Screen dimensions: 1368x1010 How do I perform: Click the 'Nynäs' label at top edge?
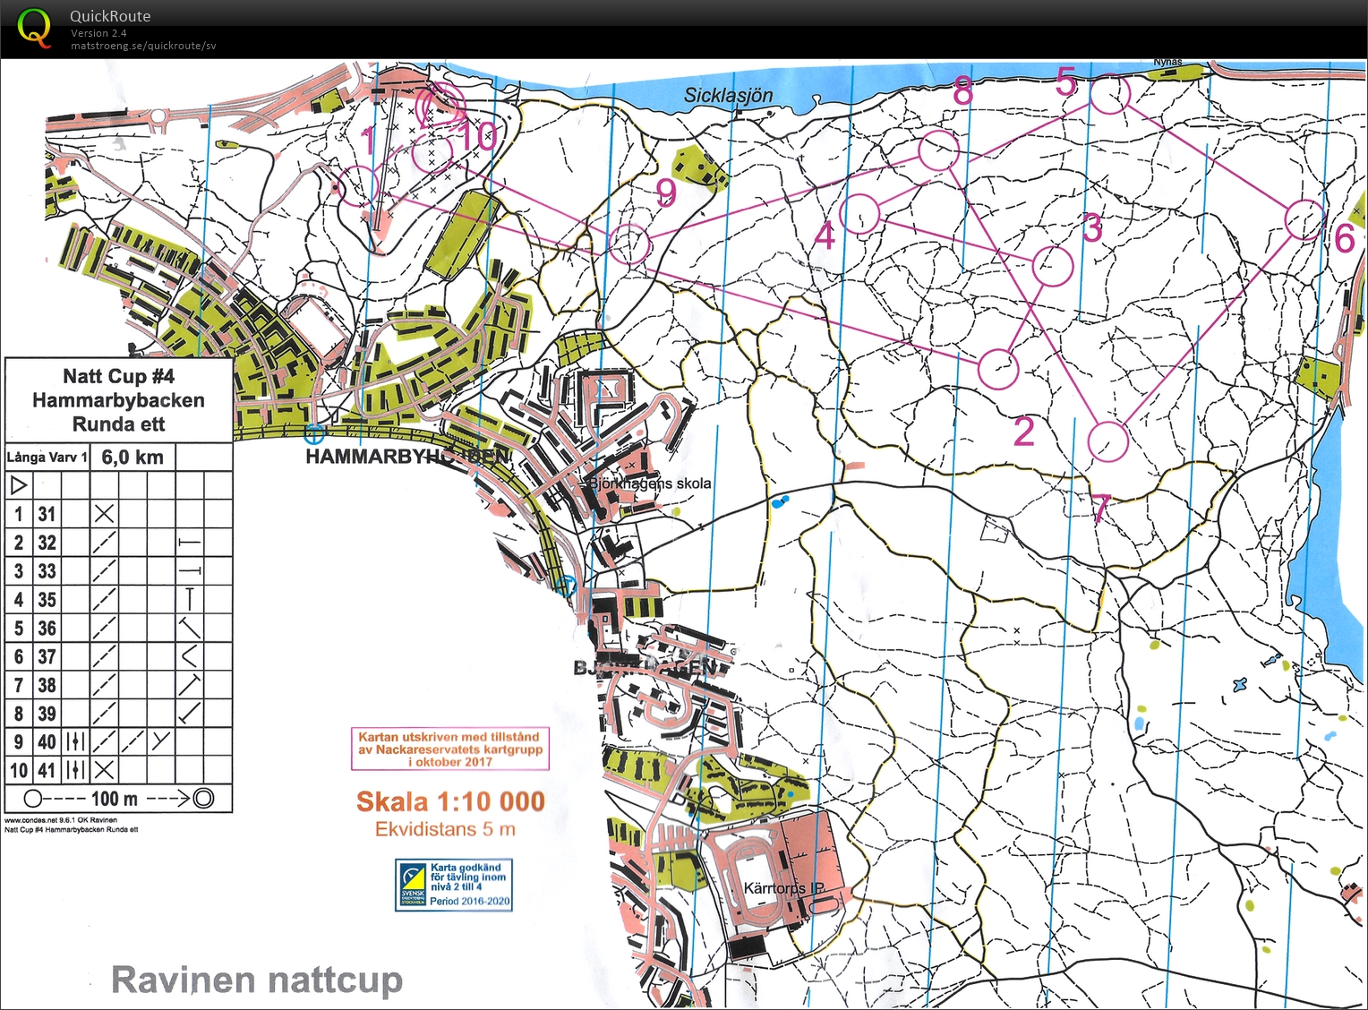[x=1167, y=63]
